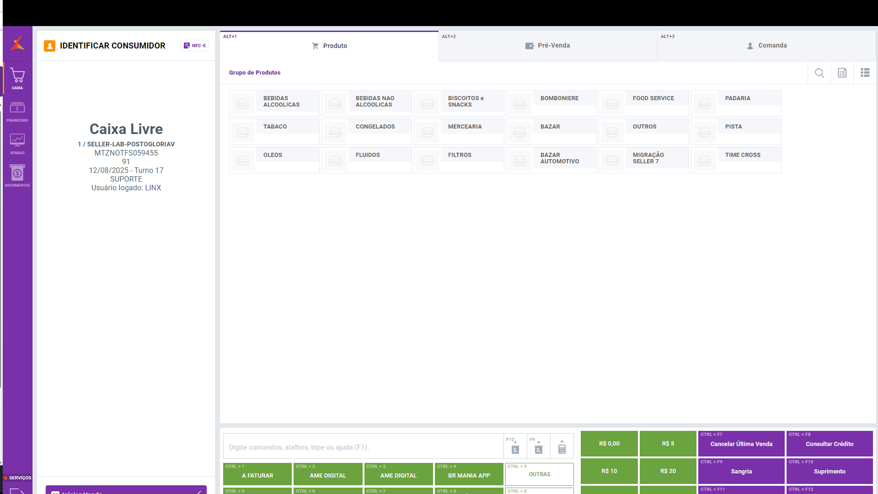This screenshot has width=878, height=494.
Task: Open the calculator keypad icon
Action: 562,448
